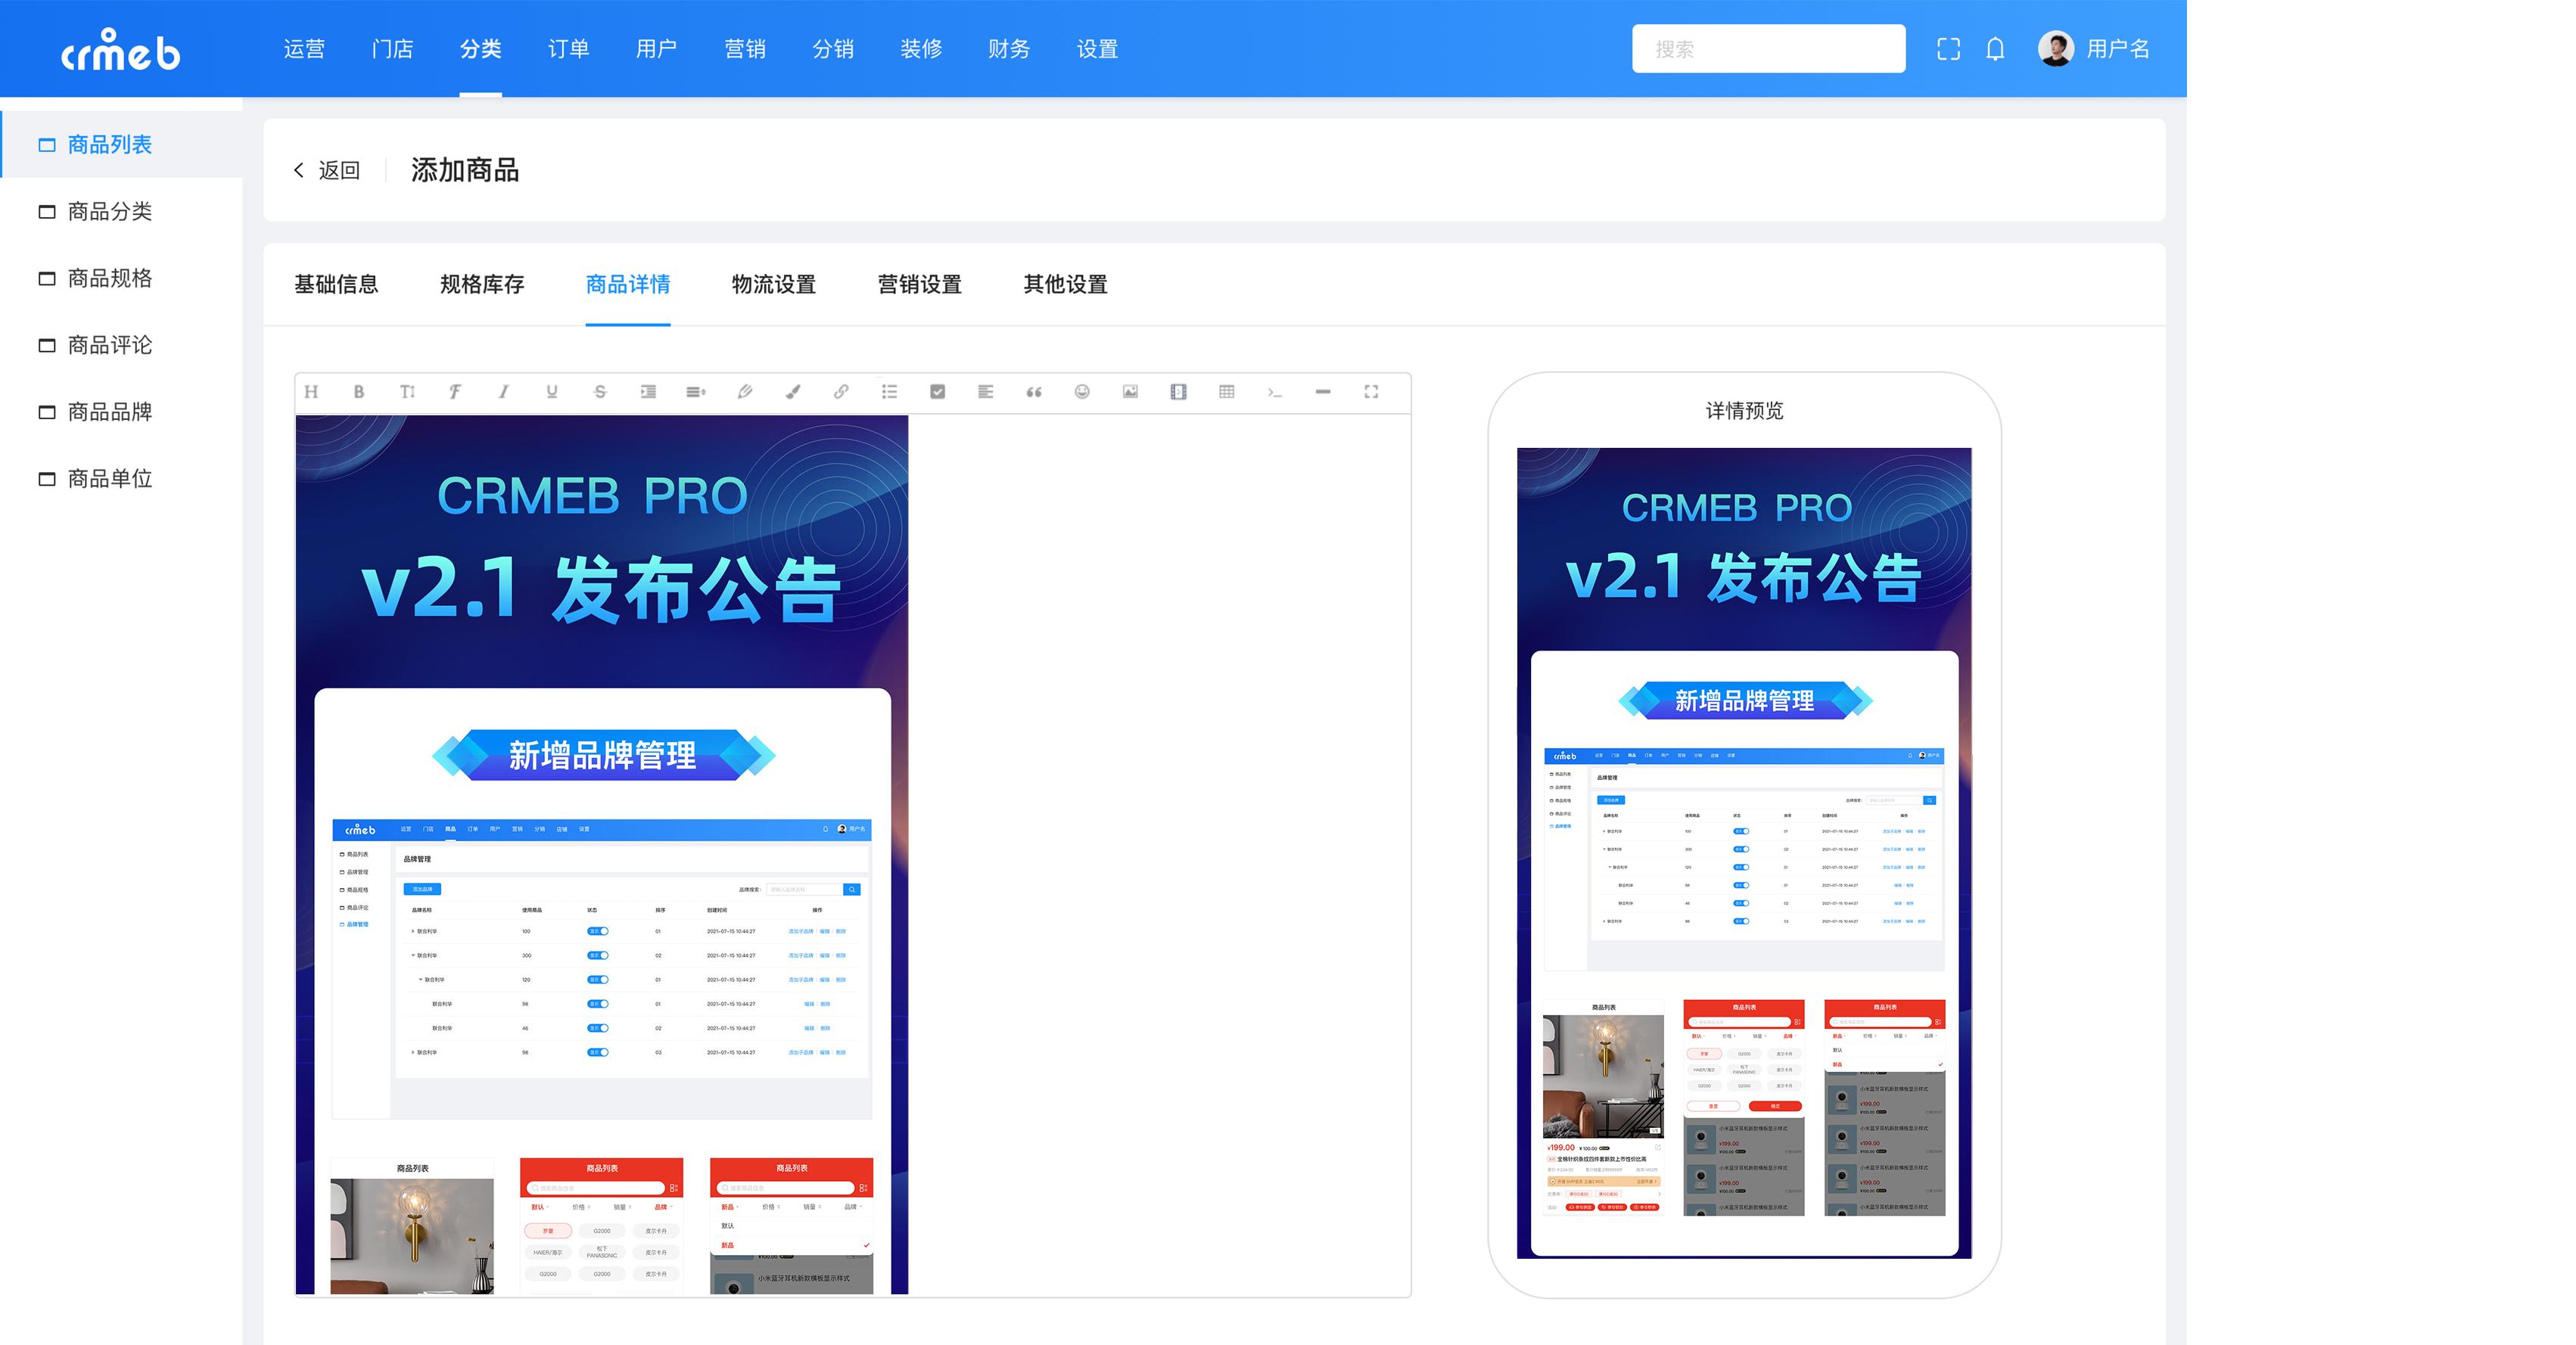
Task: Click the indent icon in editor
Action: [648, 392]
